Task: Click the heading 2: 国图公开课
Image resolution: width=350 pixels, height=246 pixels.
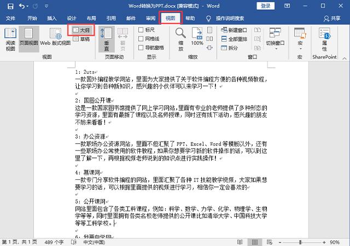Action: pyautogui.click(x=93, y=100)
